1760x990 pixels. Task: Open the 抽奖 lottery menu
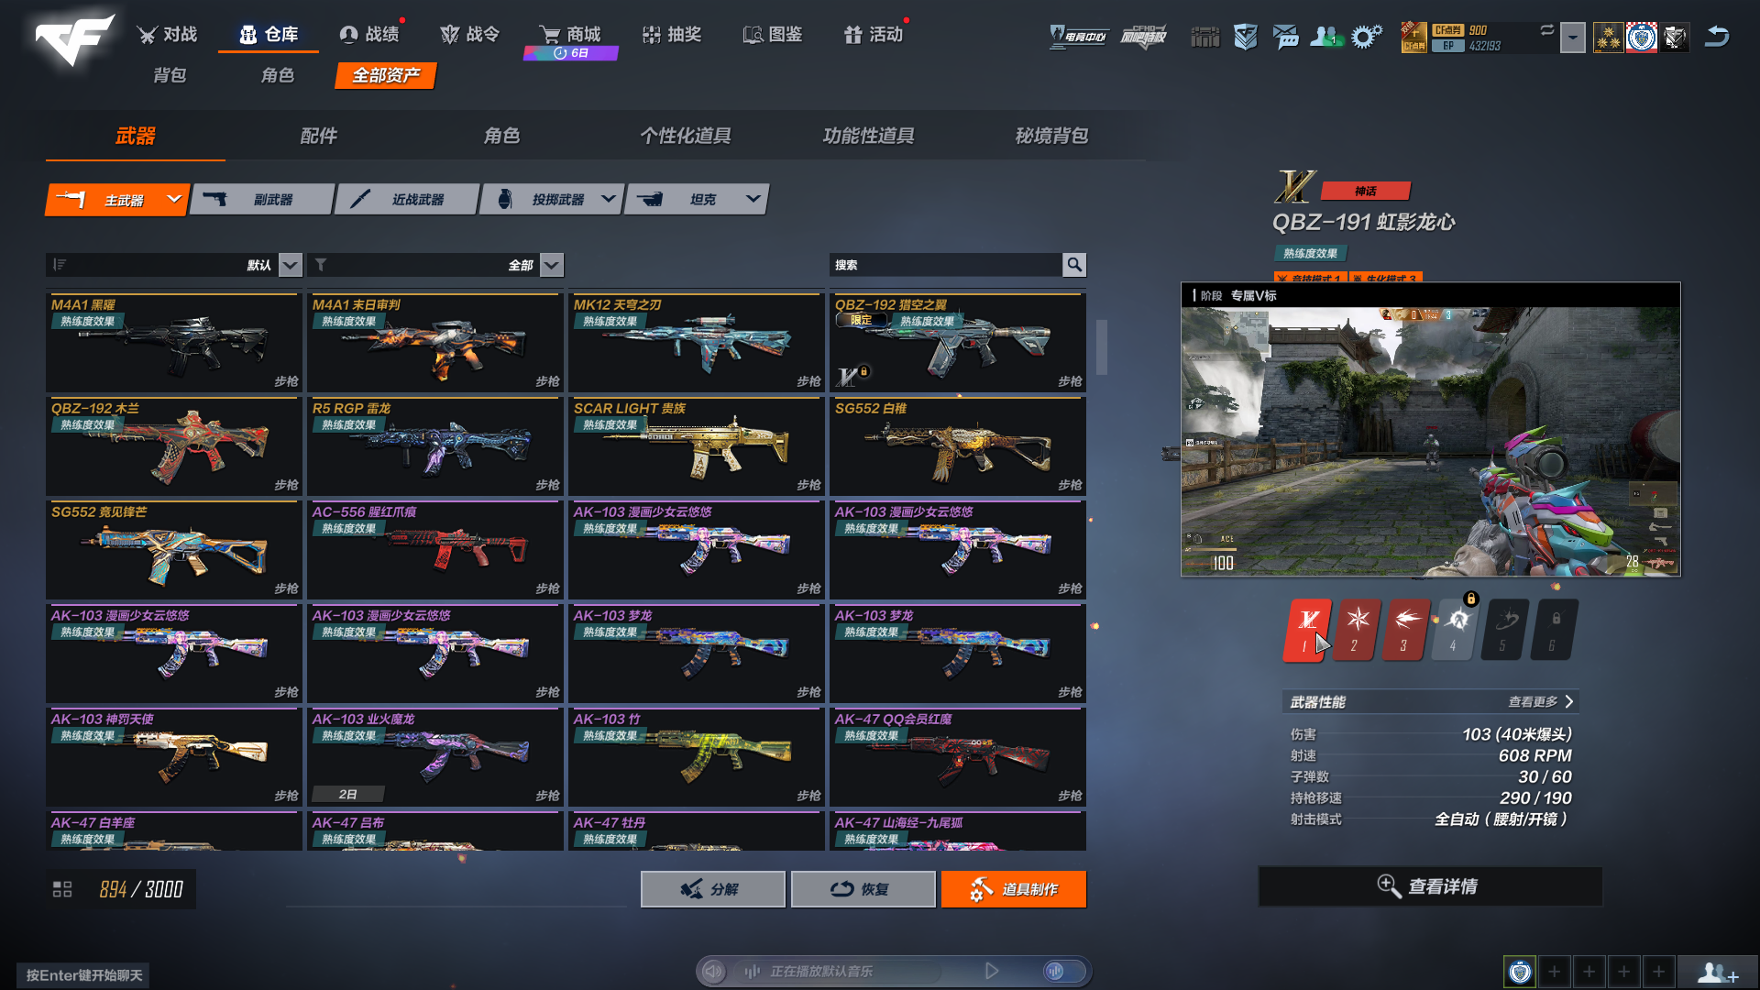pyautogui.click(x=672, y=35)
